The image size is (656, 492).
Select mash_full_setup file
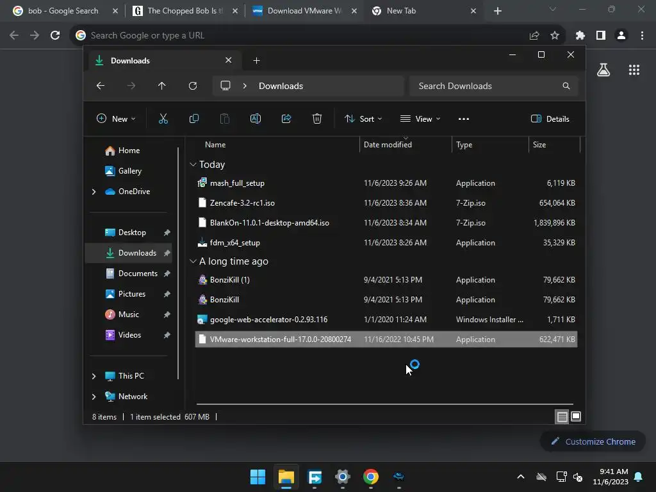coord(386,183)
